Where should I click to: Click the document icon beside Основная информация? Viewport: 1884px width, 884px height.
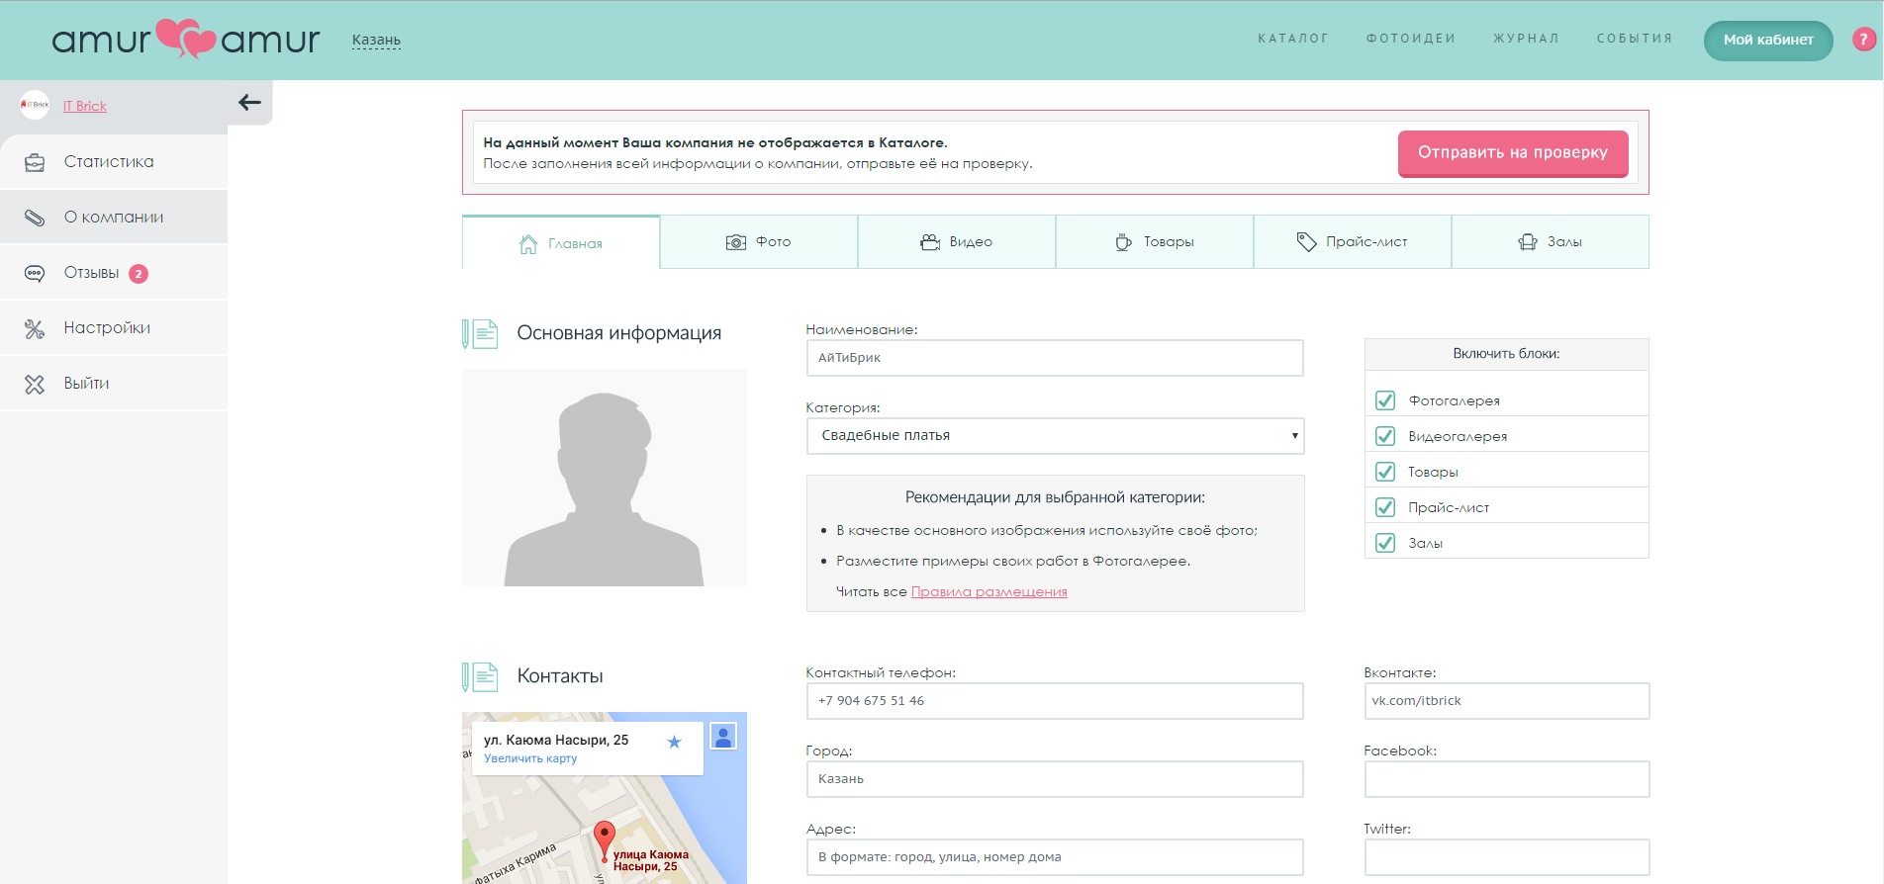click(480, 334)
